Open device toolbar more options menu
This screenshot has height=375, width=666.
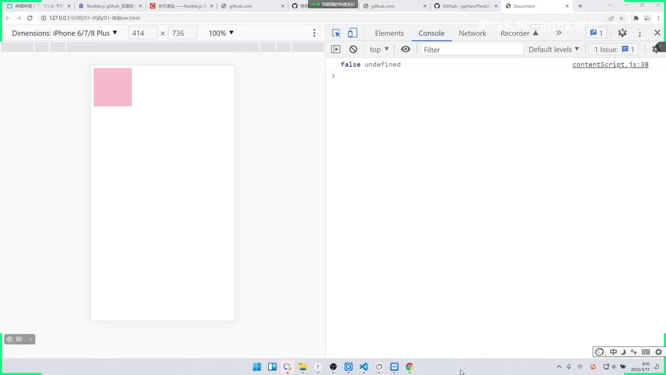314,33
